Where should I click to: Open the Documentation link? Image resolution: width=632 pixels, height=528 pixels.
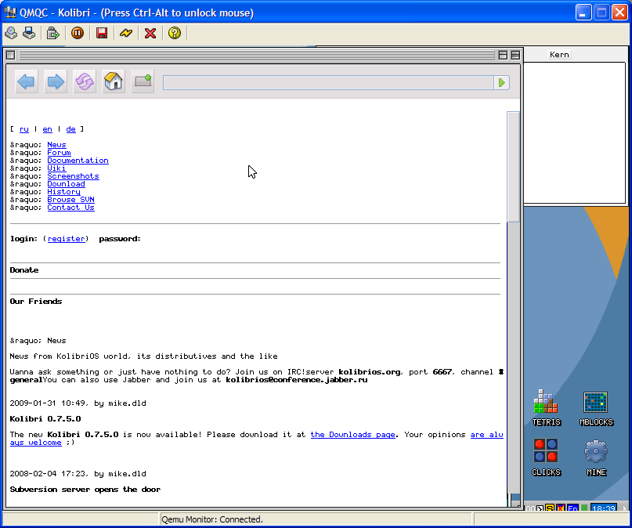78,161
